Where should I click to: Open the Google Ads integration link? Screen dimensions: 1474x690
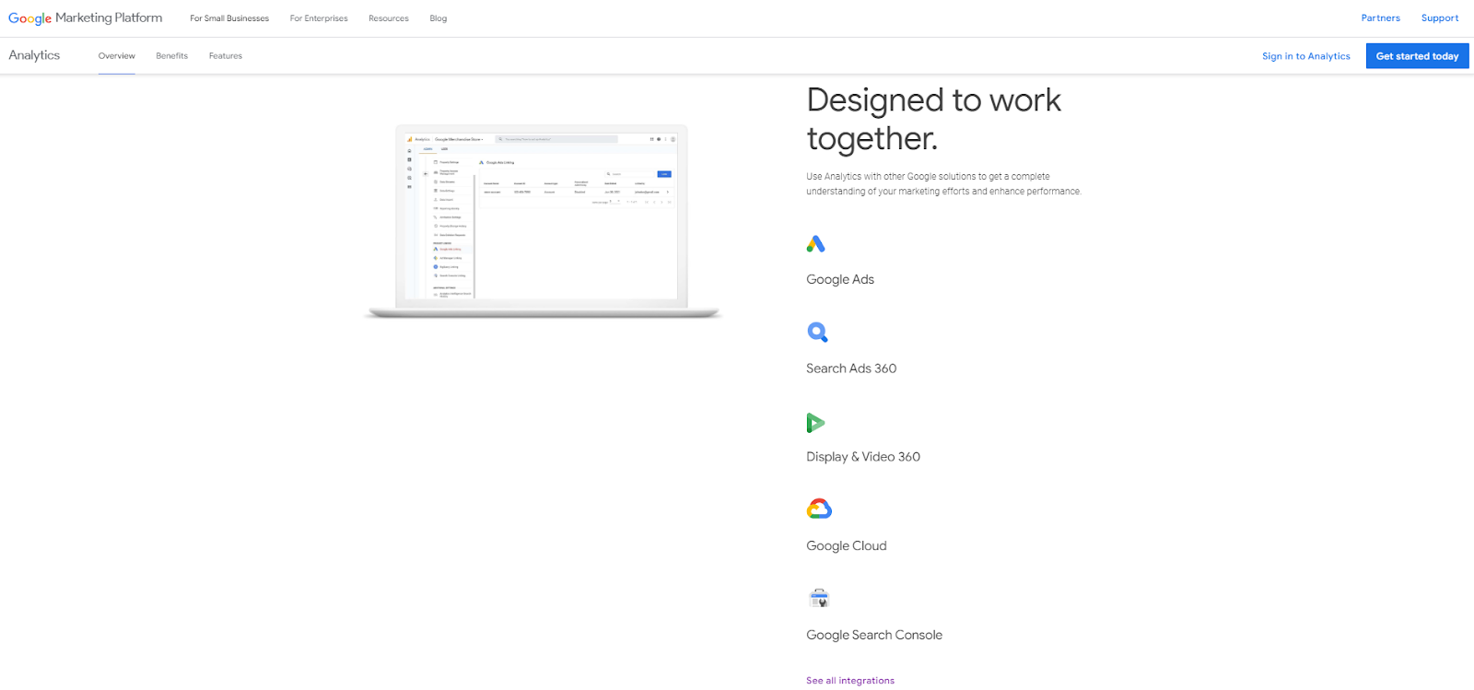[840, 279]
